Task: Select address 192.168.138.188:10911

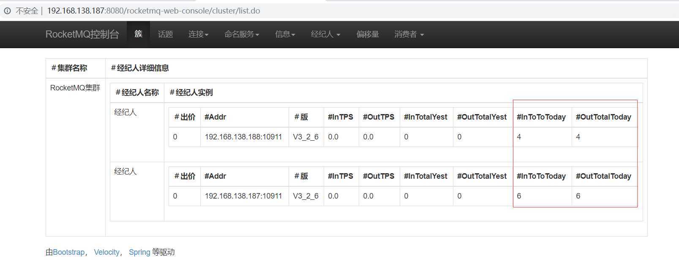Action: click(x=243, y=137)
